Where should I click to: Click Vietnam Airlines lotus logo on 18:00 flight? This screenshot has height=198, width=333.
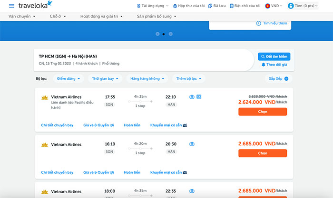click(45, 192)
